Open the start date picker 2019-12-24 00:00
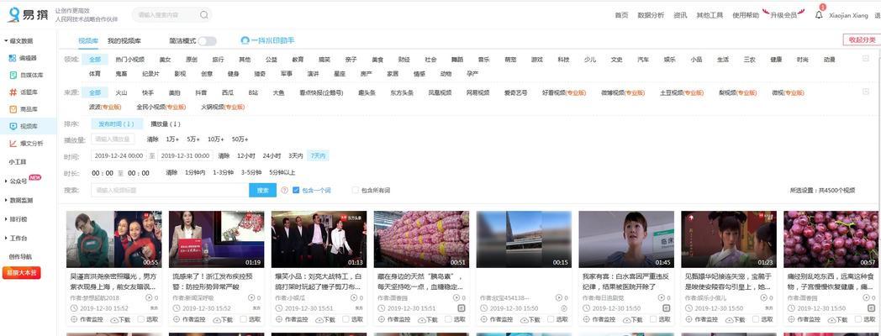 tap(119, 155)
